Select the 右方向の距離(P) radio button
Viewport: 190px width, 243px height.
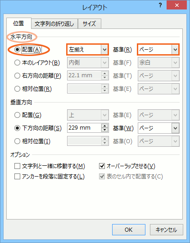tap(17, 76)
